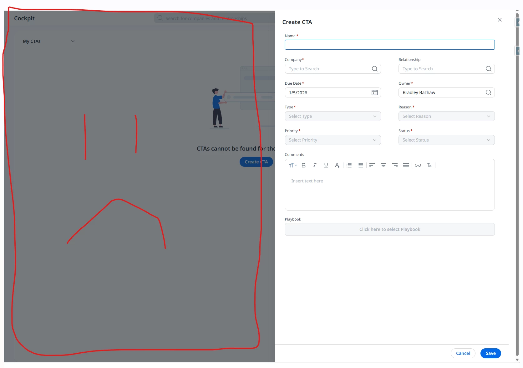Cancel the CTA creation

[463, 353]
